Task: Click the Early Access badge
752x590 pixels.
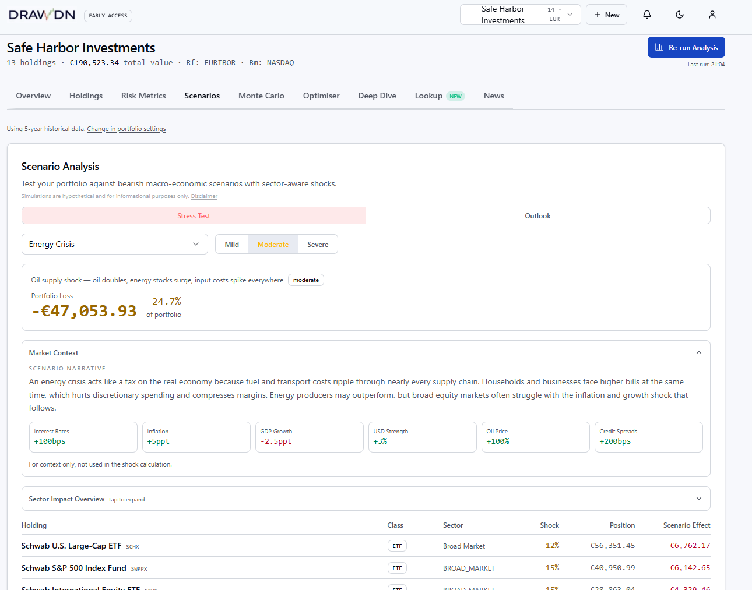Action: click(108, 16)
